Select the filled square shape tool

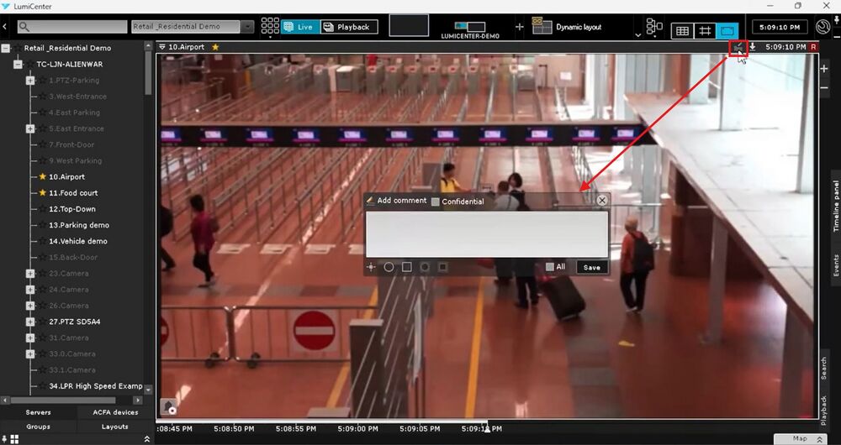click(x=442, y=267)
